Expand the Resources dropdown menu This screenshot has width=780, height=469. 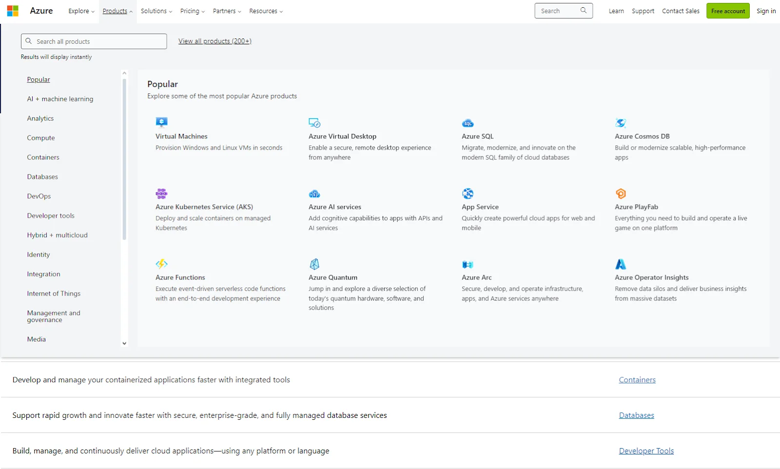(266, 11)
